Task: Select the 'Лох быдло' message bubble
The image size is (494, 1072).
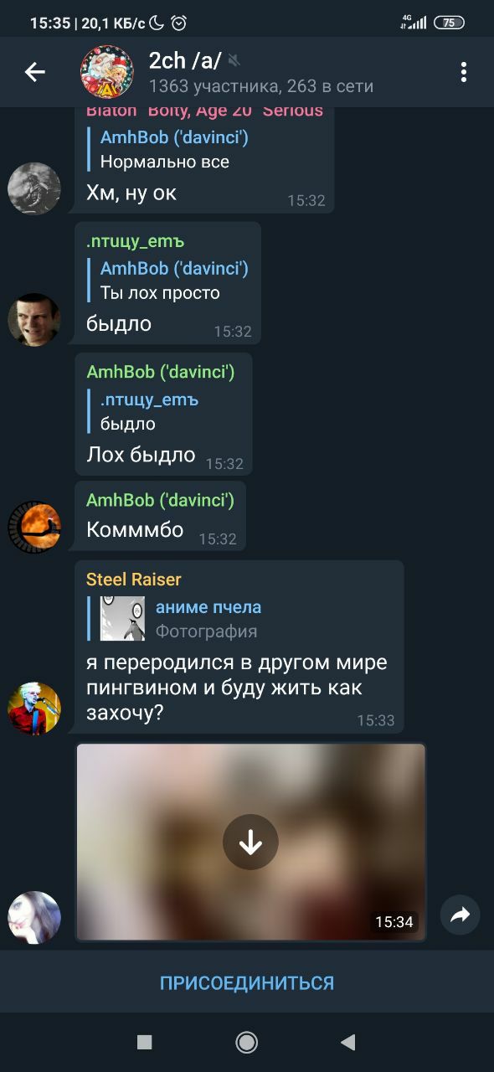Action: [163, 414]
